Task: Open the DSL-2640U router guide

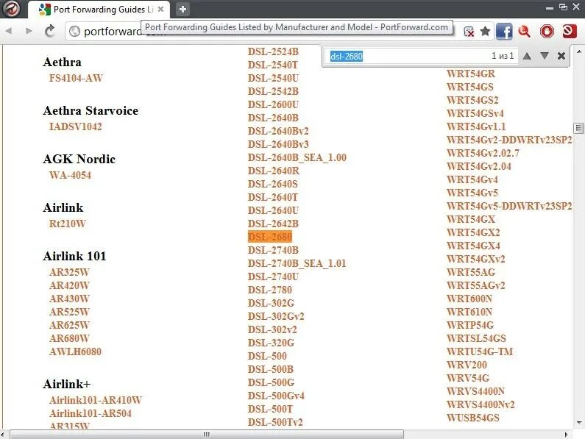Action: click(x=273, y=210)
